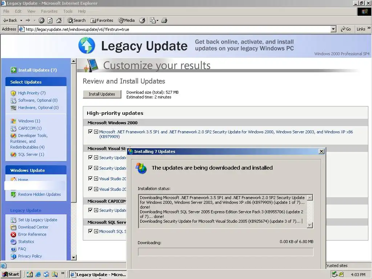Open the Media toolbar pane
Image resolution: width=372 pixels, height=279 pixels.
pos(126,20)
